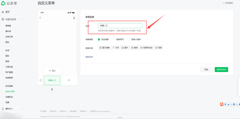The height and width of the screenshot is (119, 240).
Task: Open 腾讯客服 footer link
Action: tap(73, 111)
